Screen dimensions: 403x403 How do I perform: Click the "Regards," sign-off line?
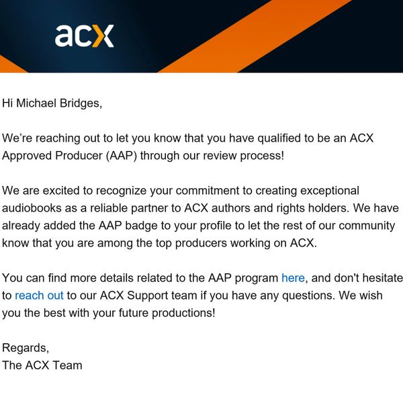coord(26,348)
